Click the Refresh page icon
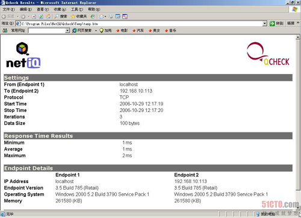Viewport: 301px width, 218px height. pyautogui.click(x=41, y=16)
